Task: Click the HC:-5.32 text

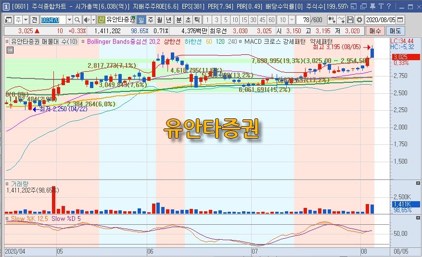Action: coord(402,47)
